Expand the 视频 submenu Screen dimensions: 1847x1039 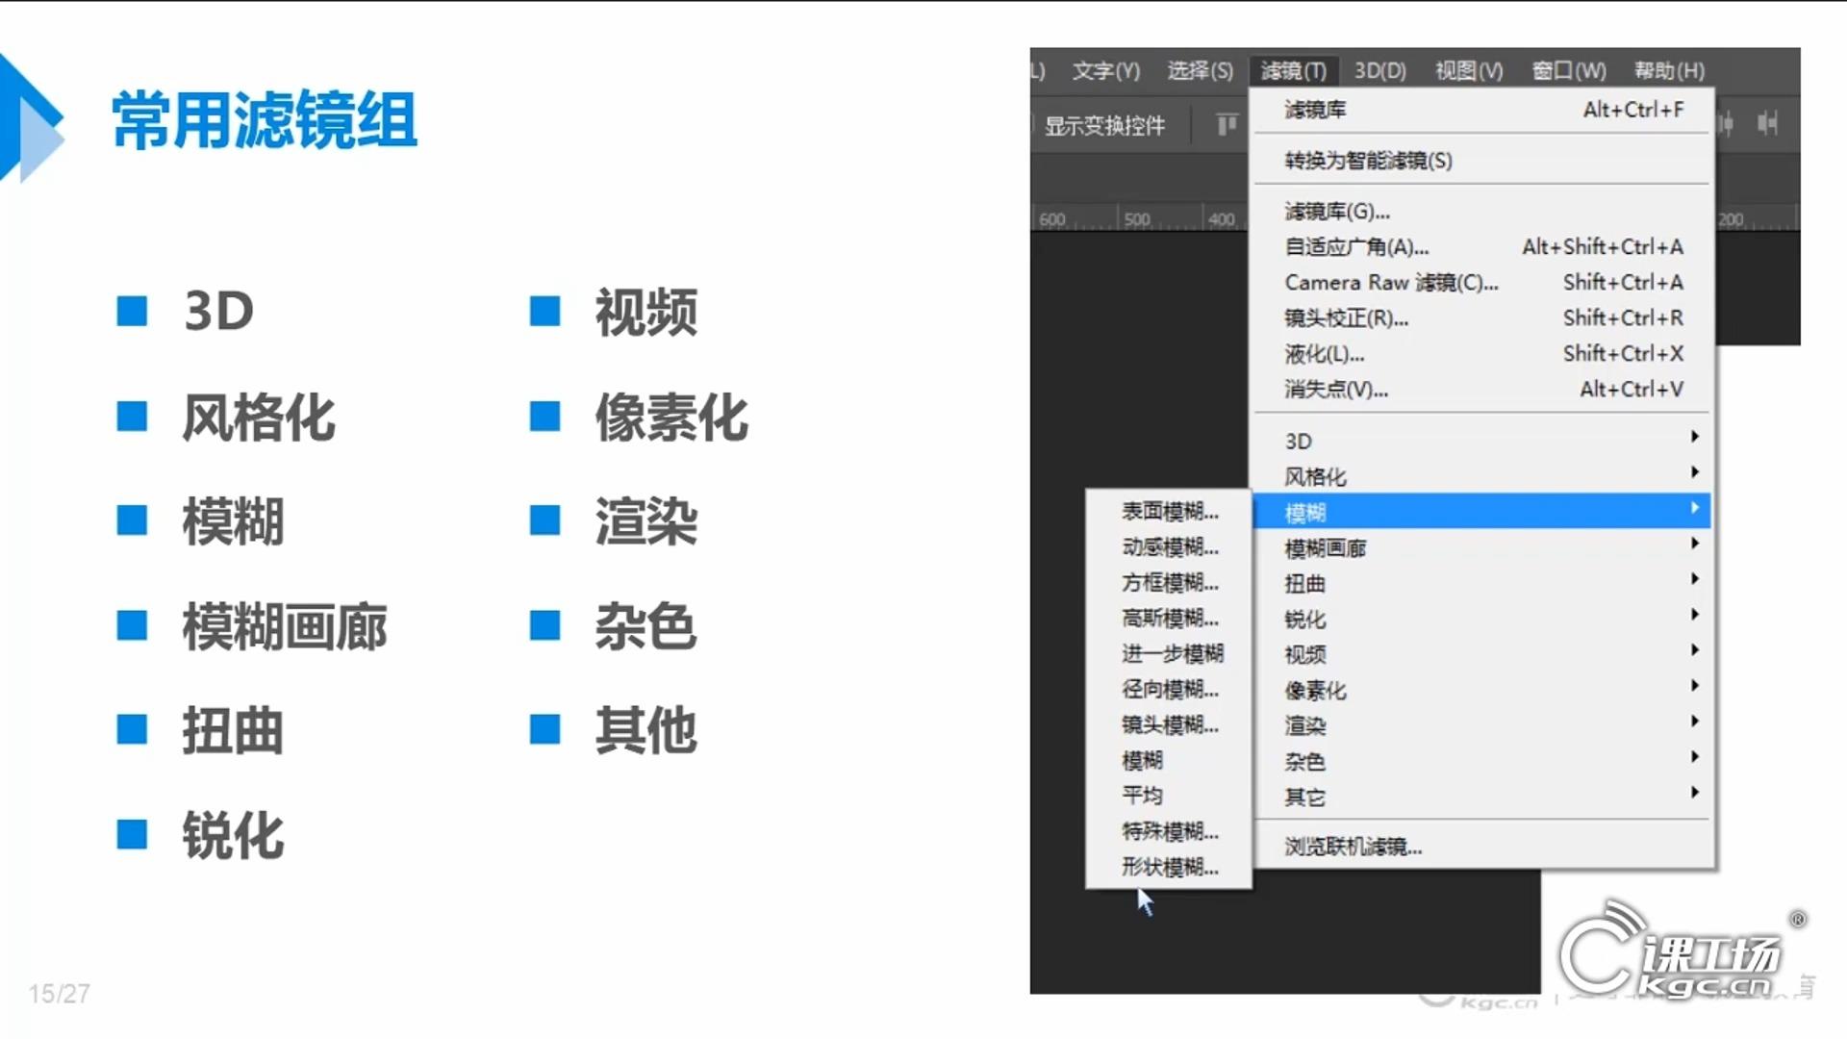tap(1482, 654)
